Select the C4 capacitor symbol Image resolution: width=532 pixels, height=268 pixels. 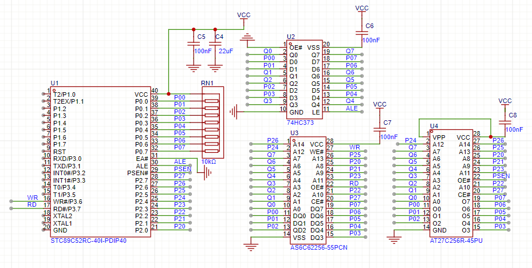pyautogui.click(x=214, y=44)
